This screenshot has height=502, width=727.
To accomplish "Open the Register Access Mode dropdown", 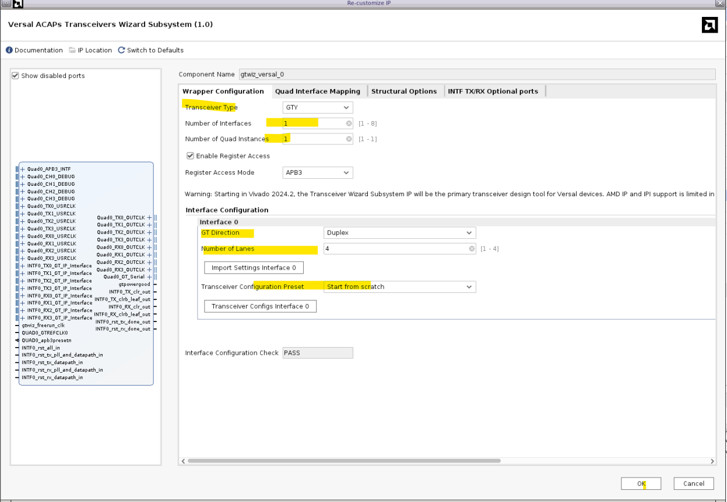I will 318,173.
